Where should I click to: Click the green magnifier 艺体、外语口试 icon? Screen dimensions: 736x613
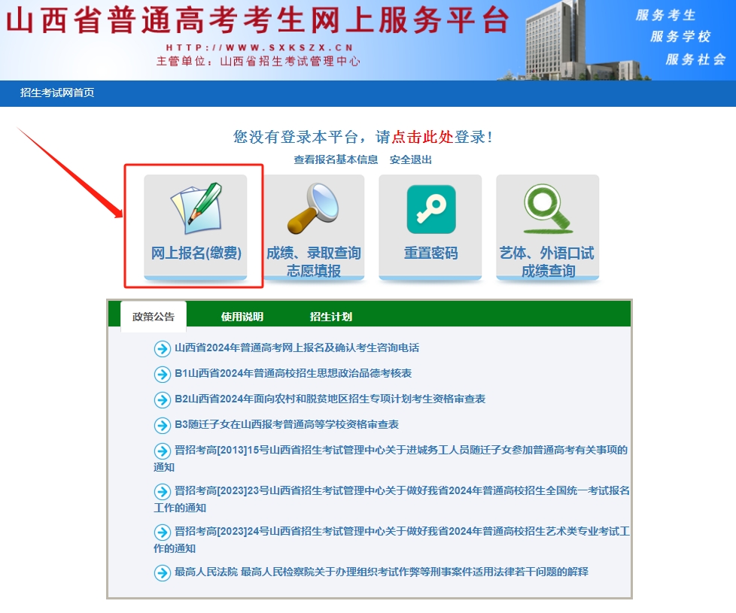pyautogui.click(x=547, y=208)
